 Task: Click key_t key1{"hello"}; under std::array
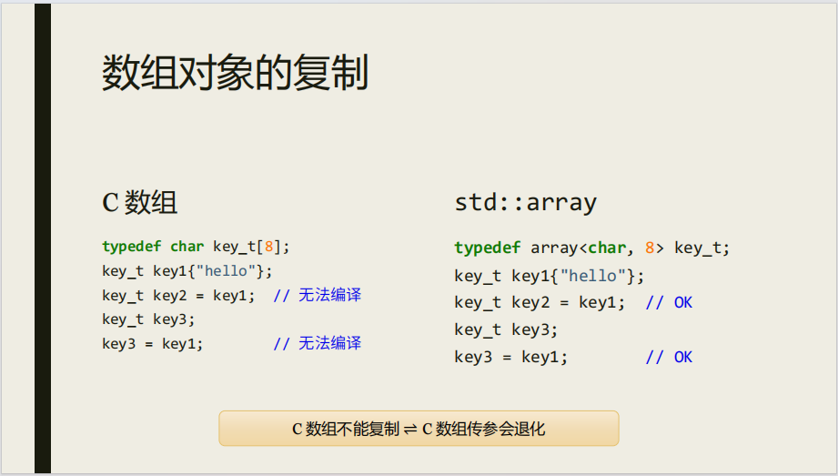point(550,276)
